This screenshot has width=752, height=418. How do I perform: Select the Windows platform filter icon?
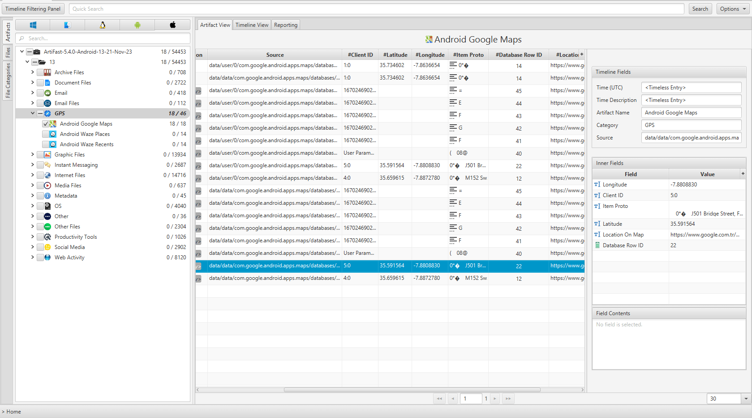pos(33,25)
